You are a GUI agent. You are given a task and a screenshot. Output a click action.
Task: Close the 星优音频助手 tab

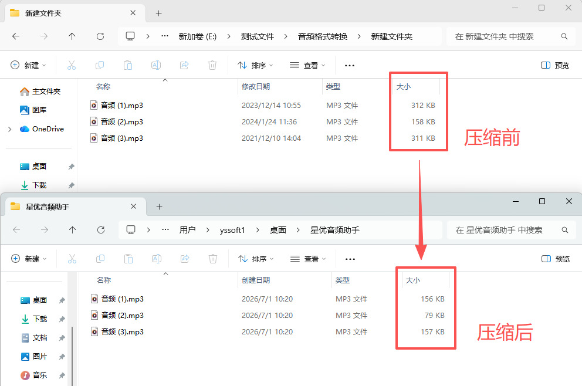coord(134,206)
